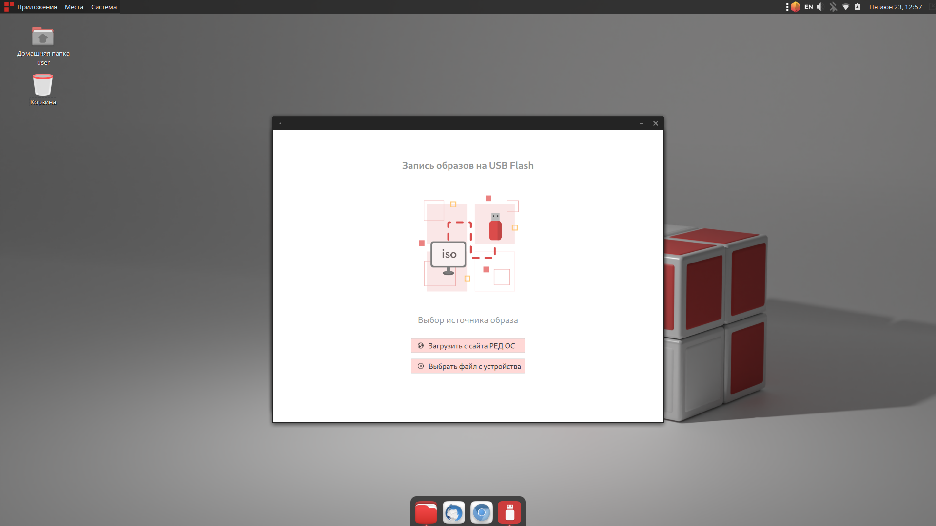This screenshot has width=936, height=526.
Task: Launch Chromium browser from the dock
Action: pos(482,513)
